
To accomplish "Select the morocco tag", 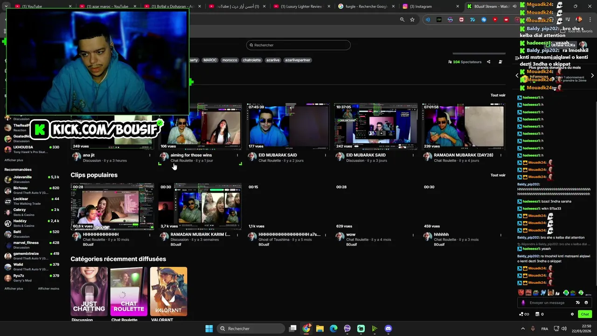I will (x=229, y=60).
